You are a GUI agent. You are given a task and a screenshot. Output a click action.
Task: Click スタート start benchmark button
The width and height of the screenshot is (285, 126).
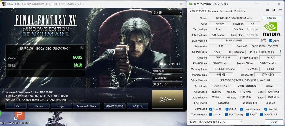[168, 99]
